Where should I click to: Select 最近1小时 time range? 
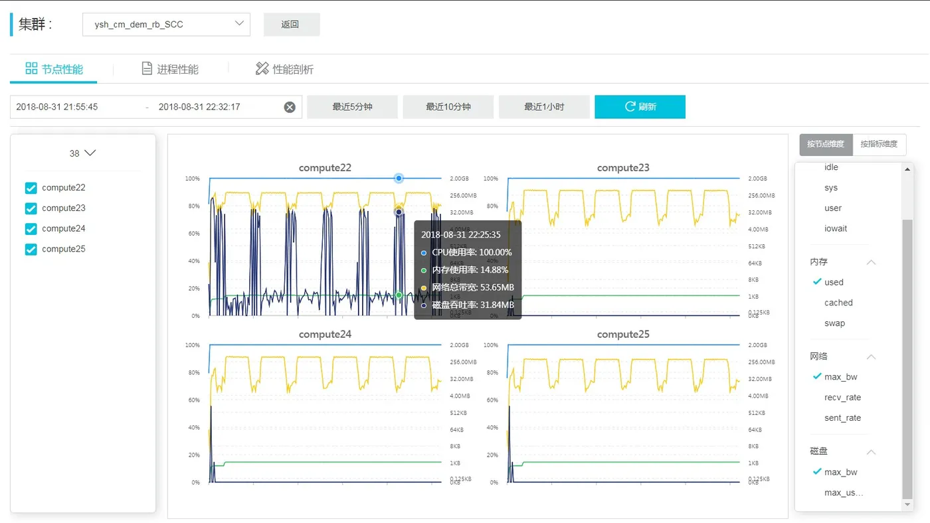(544, 107)
